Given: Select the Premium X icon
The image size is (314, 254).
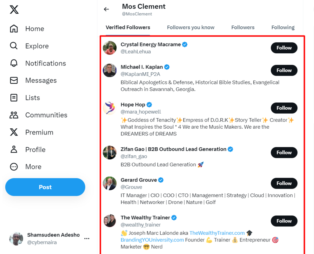Looking at the screenshot, I should click(x=14, y=132).
